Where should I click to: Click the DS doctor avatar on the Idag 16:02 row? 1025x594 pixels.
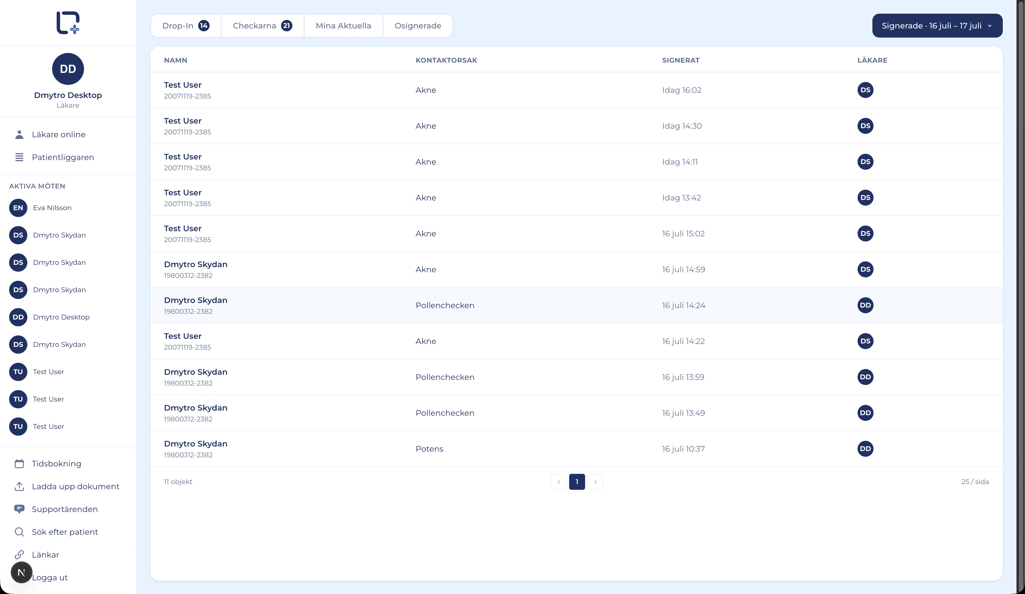[865, 90]
